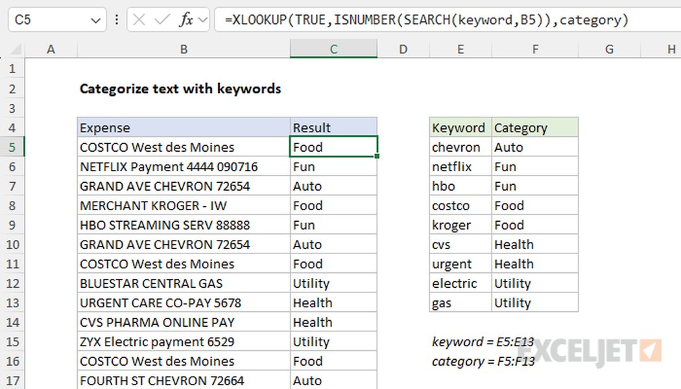This screenshot has height=389, width=681.
Task: Select keyword cell 'netflix'
Action: click(x=460, y=167)
